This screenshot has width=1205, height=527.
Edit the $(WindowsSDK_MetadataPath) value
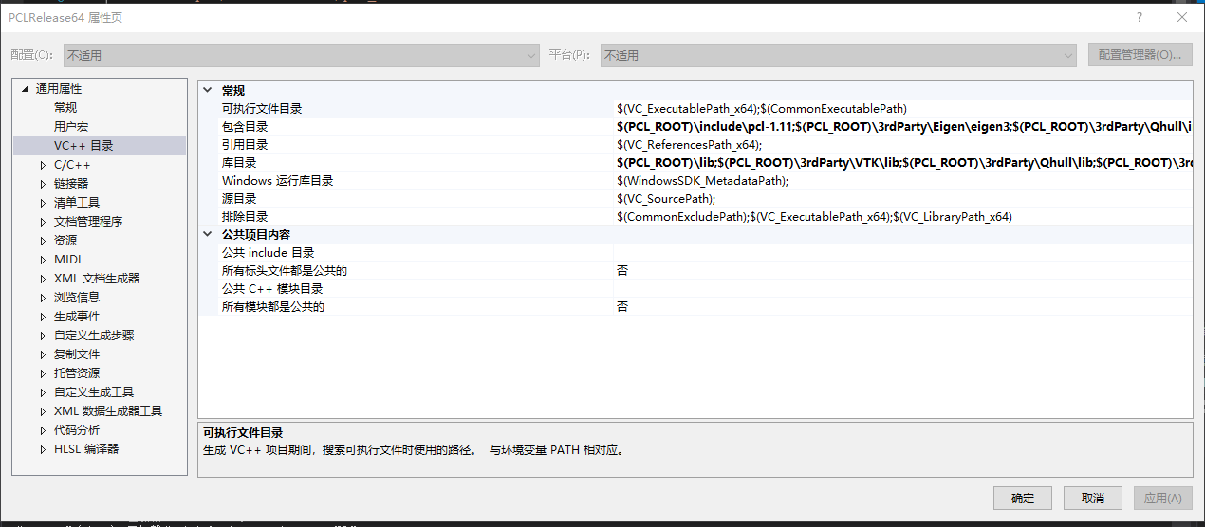coord(902,181)
